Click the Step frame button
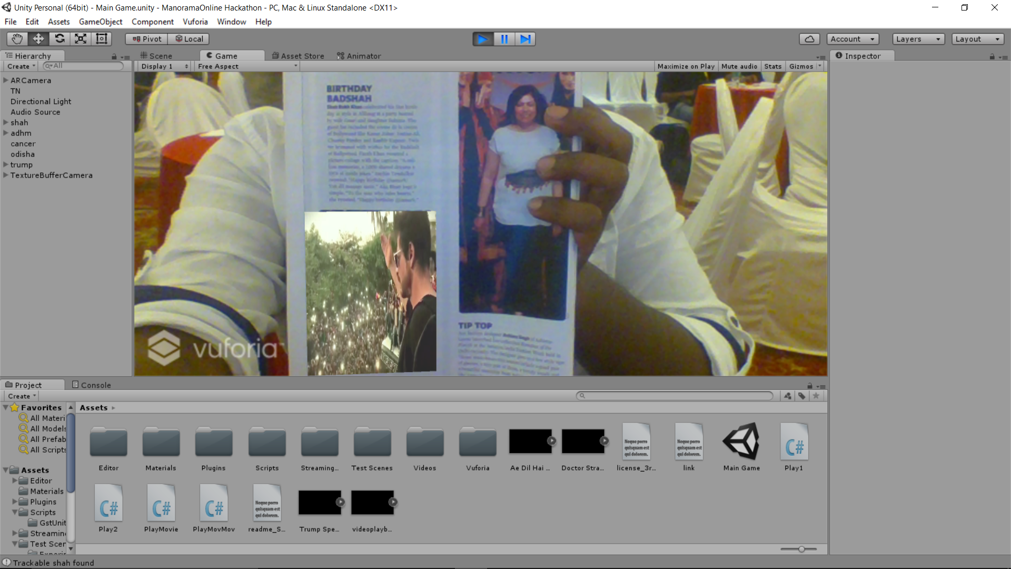Viewport: 1011px width, 569px height. pyautogui.click(x=525, y=39)
